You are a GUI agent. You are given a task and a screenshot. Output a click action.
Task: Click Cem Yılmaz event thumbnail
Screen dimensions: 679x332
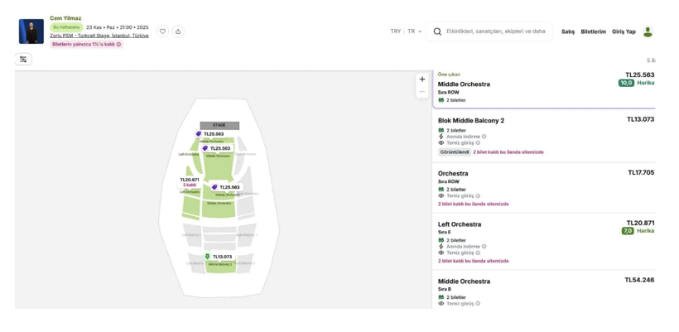click(x=31, y=31)
